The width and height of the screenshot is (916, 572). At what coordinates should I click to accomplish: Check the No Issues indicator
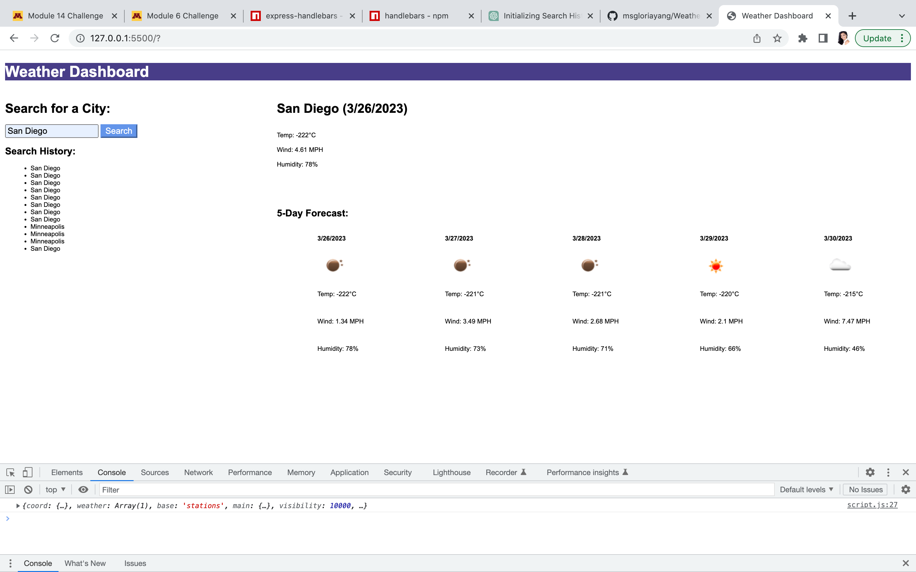(x=865, y=489)
